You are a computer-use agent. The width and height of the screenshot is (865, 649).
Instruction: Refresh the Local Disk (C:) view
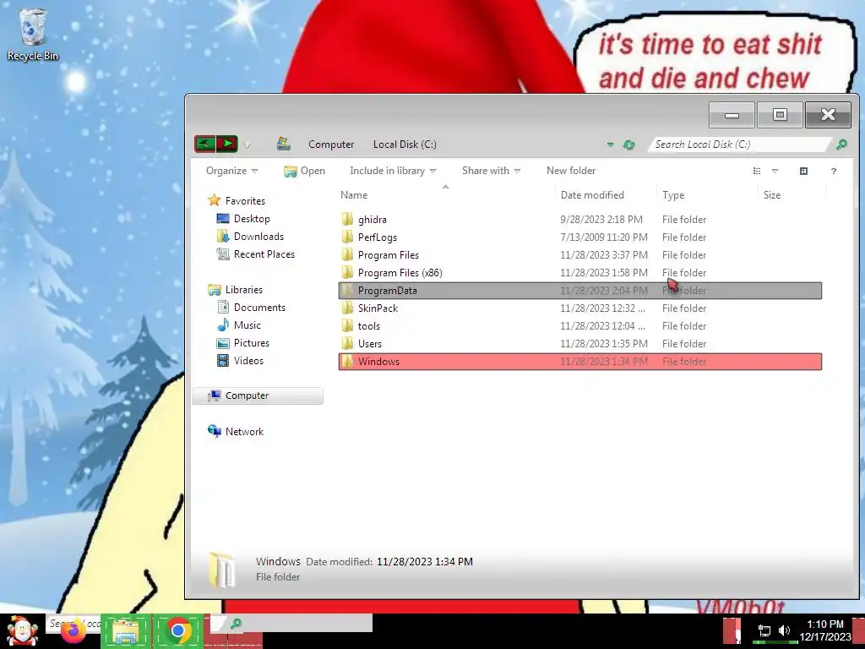[628, 145]
